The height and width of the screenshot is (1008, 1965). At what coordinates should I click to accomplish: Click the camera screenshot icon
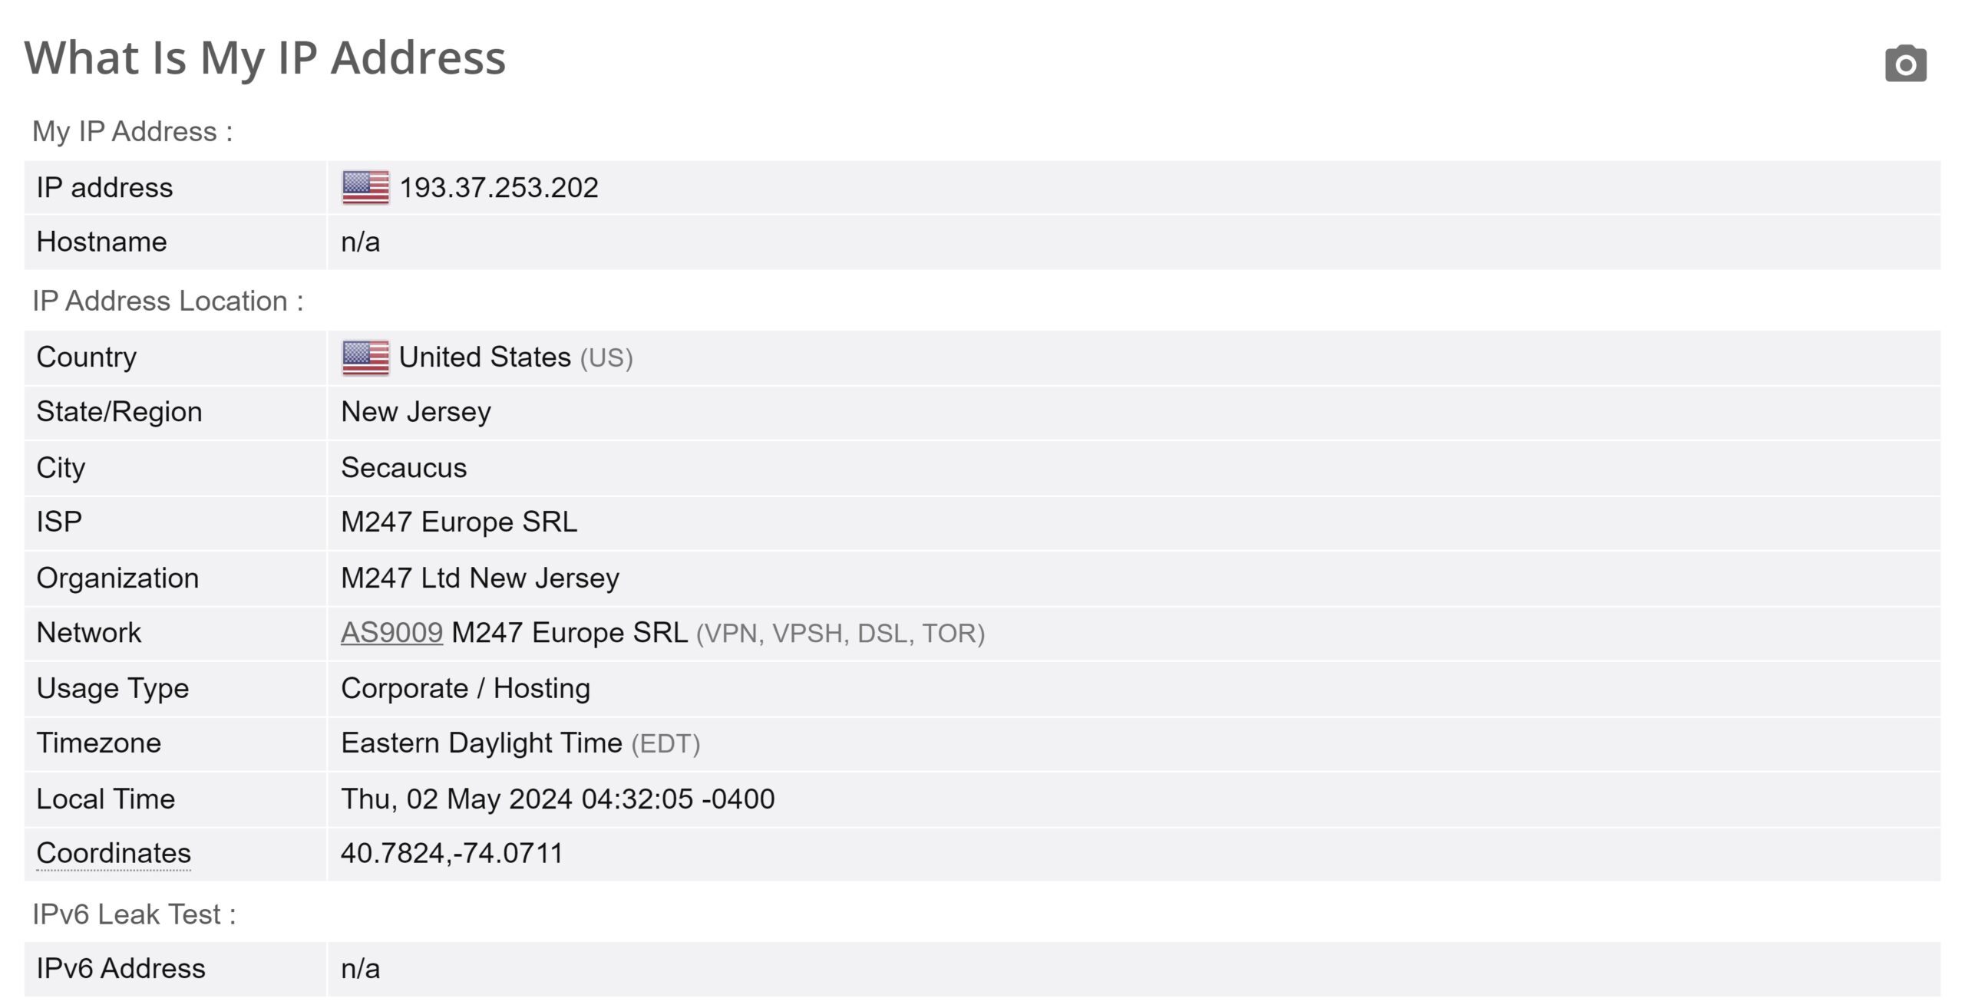1905,63
